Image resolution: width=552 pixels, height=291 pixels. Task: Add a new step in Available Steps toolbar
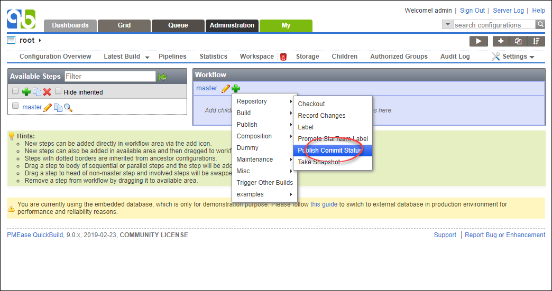pos(26,92)
